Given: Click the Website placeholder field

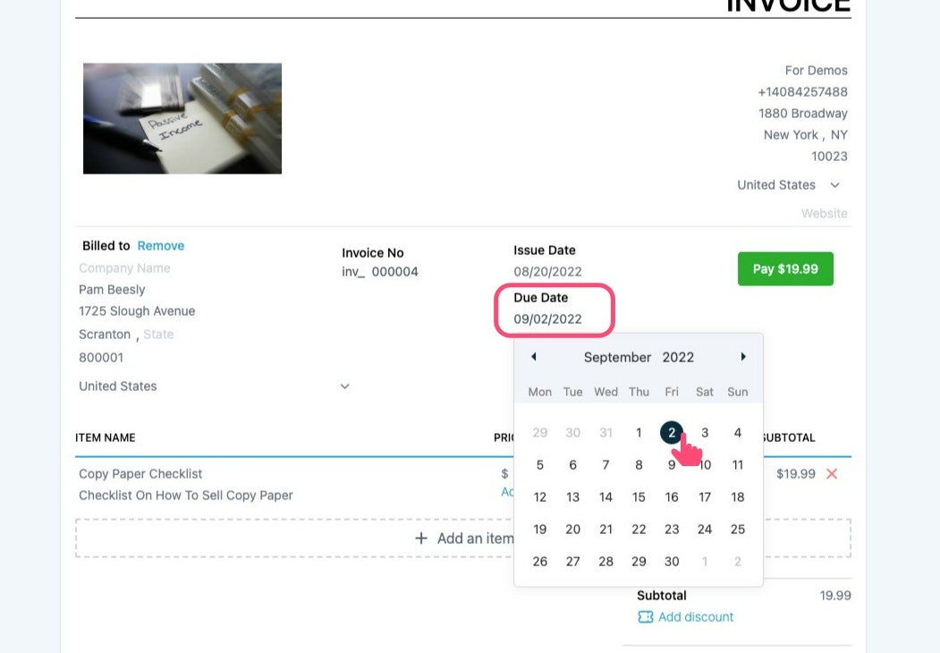Looking at the screenshot, I should pyautogui.click(x=825, y=214).
